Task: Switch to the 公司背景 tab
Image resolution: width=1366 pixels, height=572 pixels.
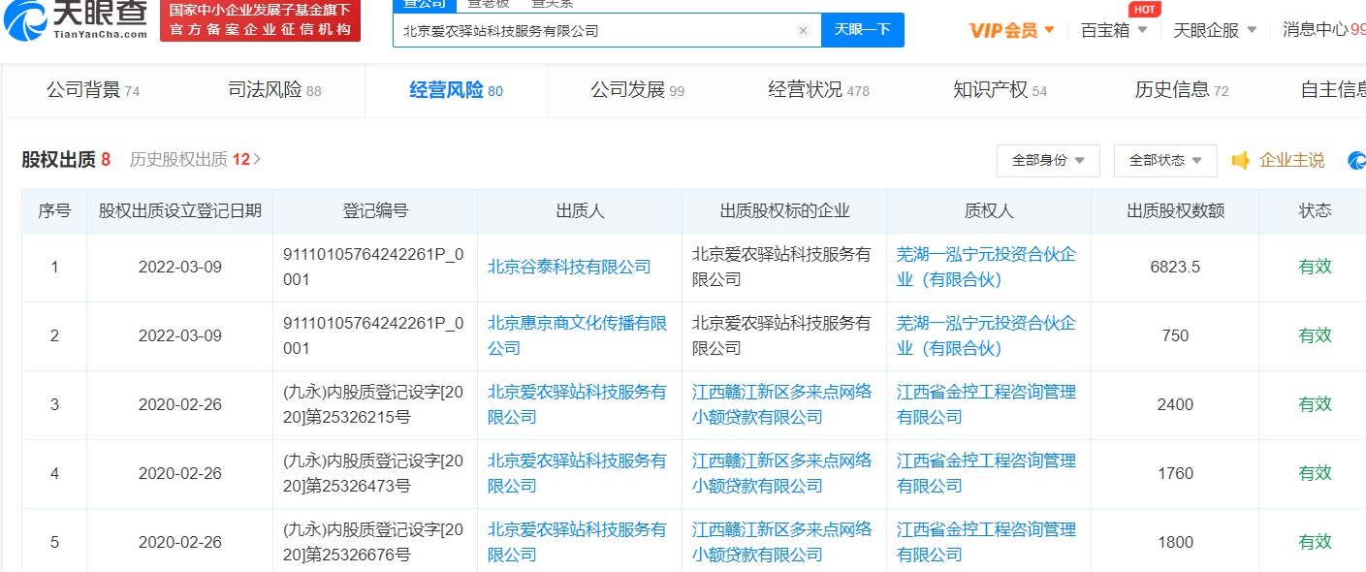Action: [93, 90]
